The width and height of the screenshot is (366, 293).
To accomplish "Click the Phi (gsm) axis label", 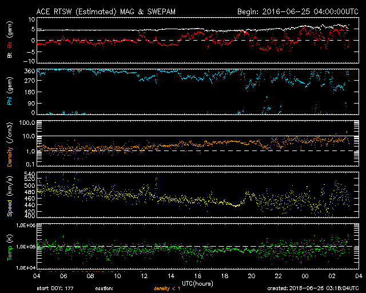I will click(x=10, y=92).
